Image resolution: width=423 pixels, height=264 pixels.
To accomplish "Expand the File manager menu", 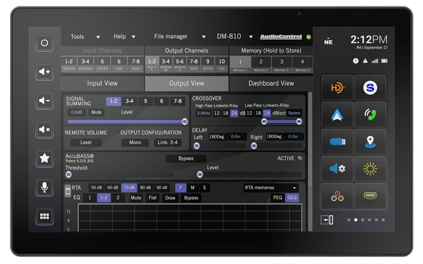I will [180, 37].
